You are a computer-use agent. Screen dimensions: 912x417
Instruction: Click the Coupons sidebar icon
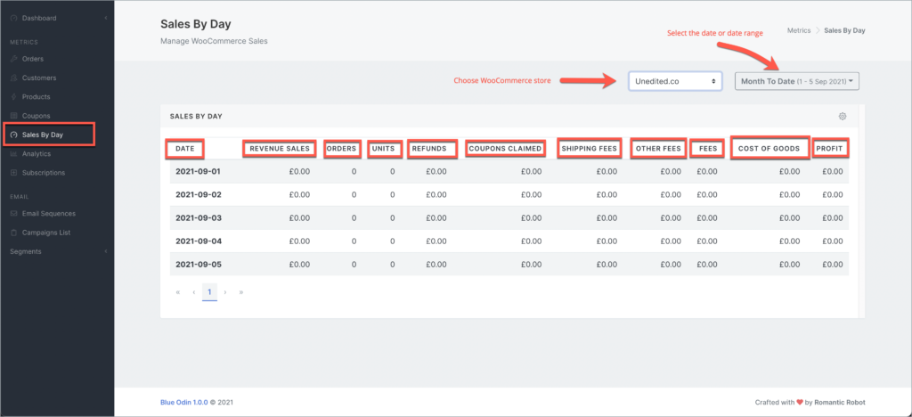(x=13, y=116)
